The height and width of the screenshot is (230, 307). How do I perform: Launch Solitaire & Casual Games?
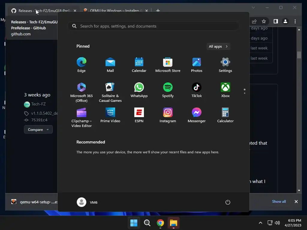click(110, 92)
